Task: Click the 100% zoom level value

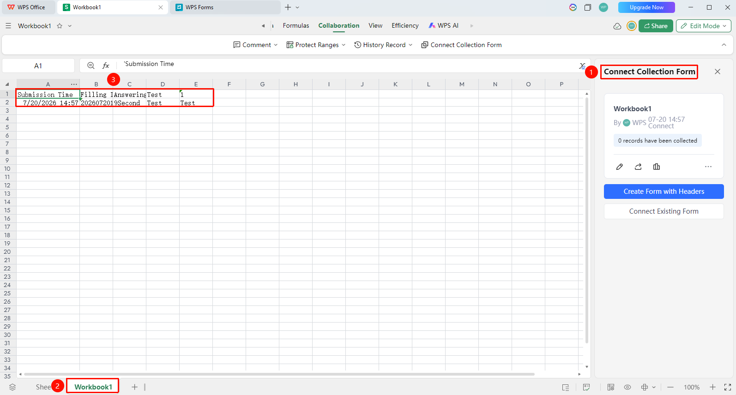Action: pos(692,387)
